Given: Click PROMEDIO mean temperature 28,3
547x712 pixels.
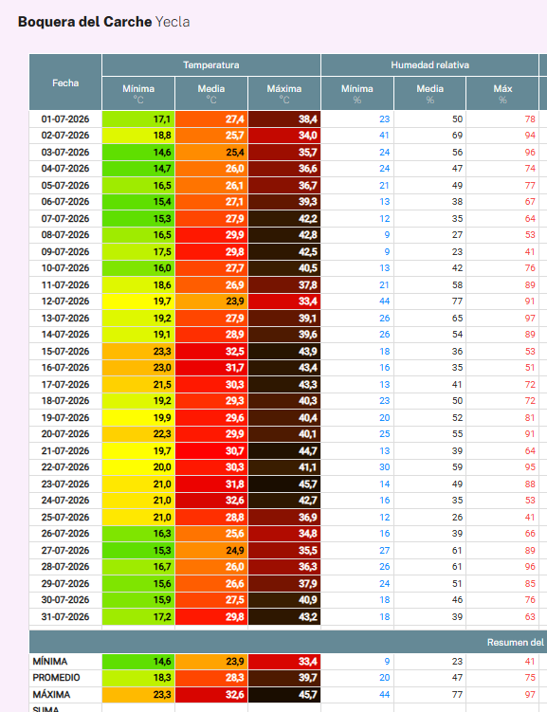Looking at the screenshot, I should [211, 678].
